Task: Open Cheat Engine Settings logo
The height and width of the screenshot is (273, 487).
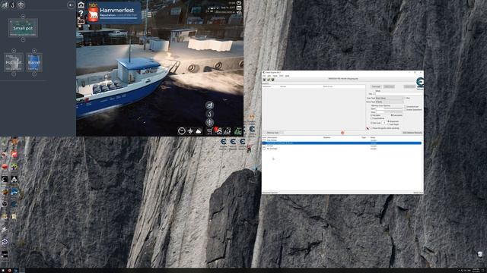Action: point(420,83)
